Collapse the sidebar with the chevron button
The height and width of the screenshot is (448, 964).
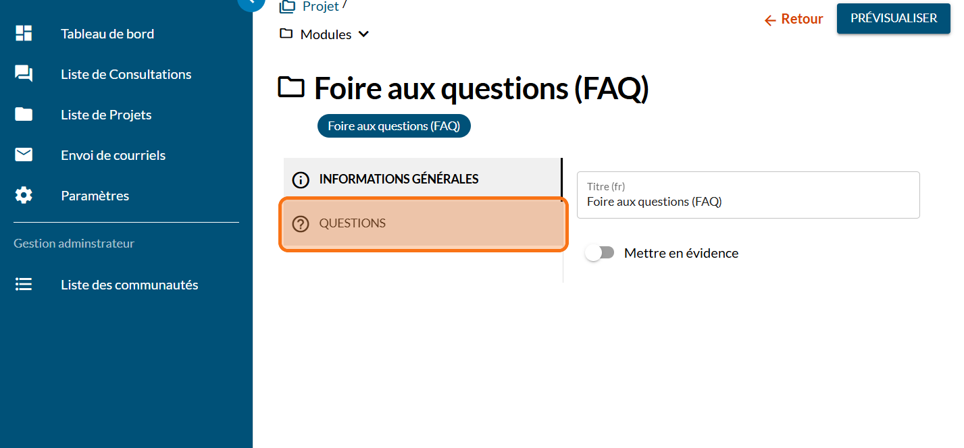pyautogui.click(x=251, y=2)
